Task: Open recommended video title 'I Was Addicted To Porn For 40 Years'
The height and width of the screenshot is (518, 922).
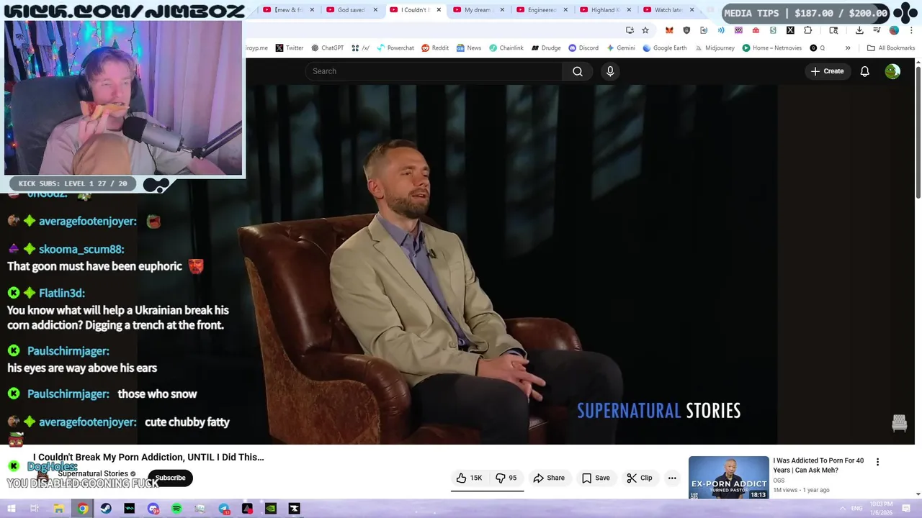Action: [818, 465]
